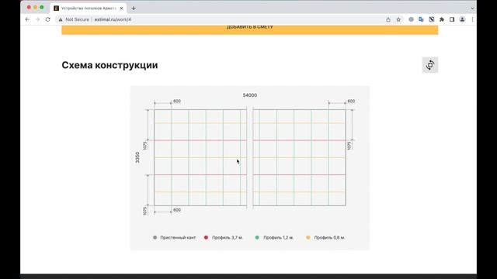
Task: Click the 'Схема конструкции' heading
Action: pos(109,65)
